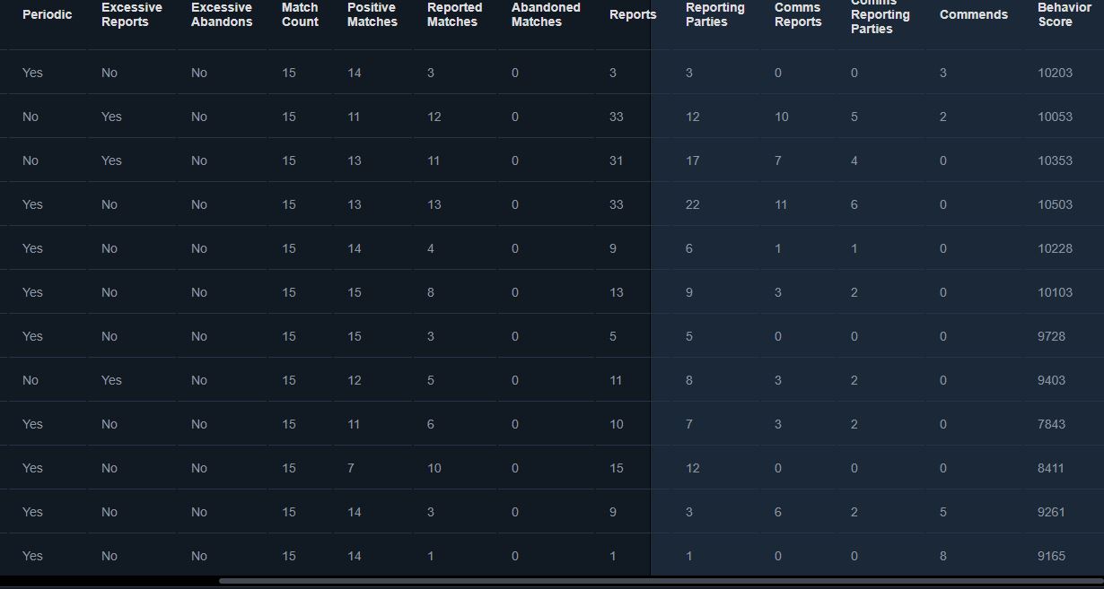Click Excessive Reports Yes in 10353 row

pyautogui.click(x=111, y=160)
